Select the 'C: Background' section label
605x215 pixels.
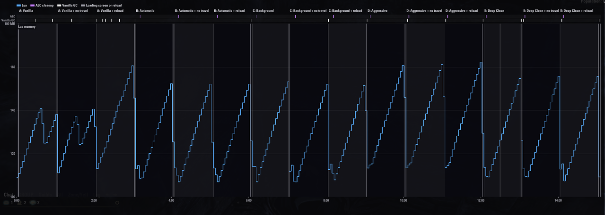(263, 10)
